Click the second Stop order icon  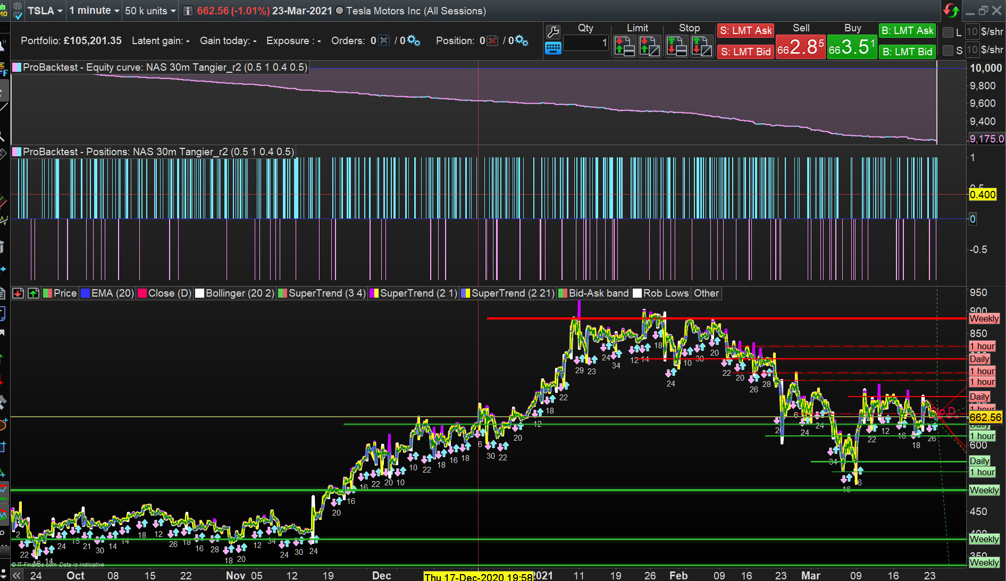pos(701,47)
